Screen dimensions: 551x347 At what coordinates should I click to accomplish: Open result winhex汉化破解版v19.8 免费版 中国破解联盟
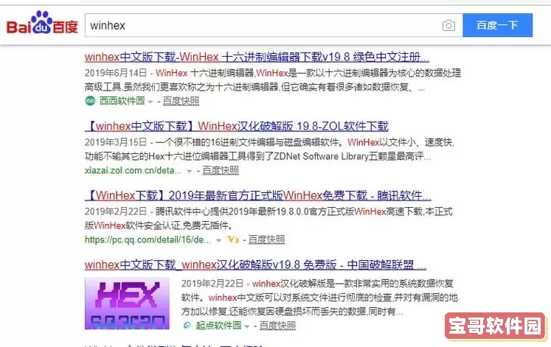255,264
